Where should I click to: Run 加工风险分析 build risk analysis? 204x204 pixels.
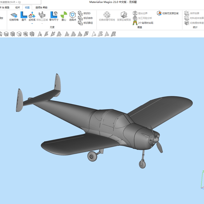142,18
